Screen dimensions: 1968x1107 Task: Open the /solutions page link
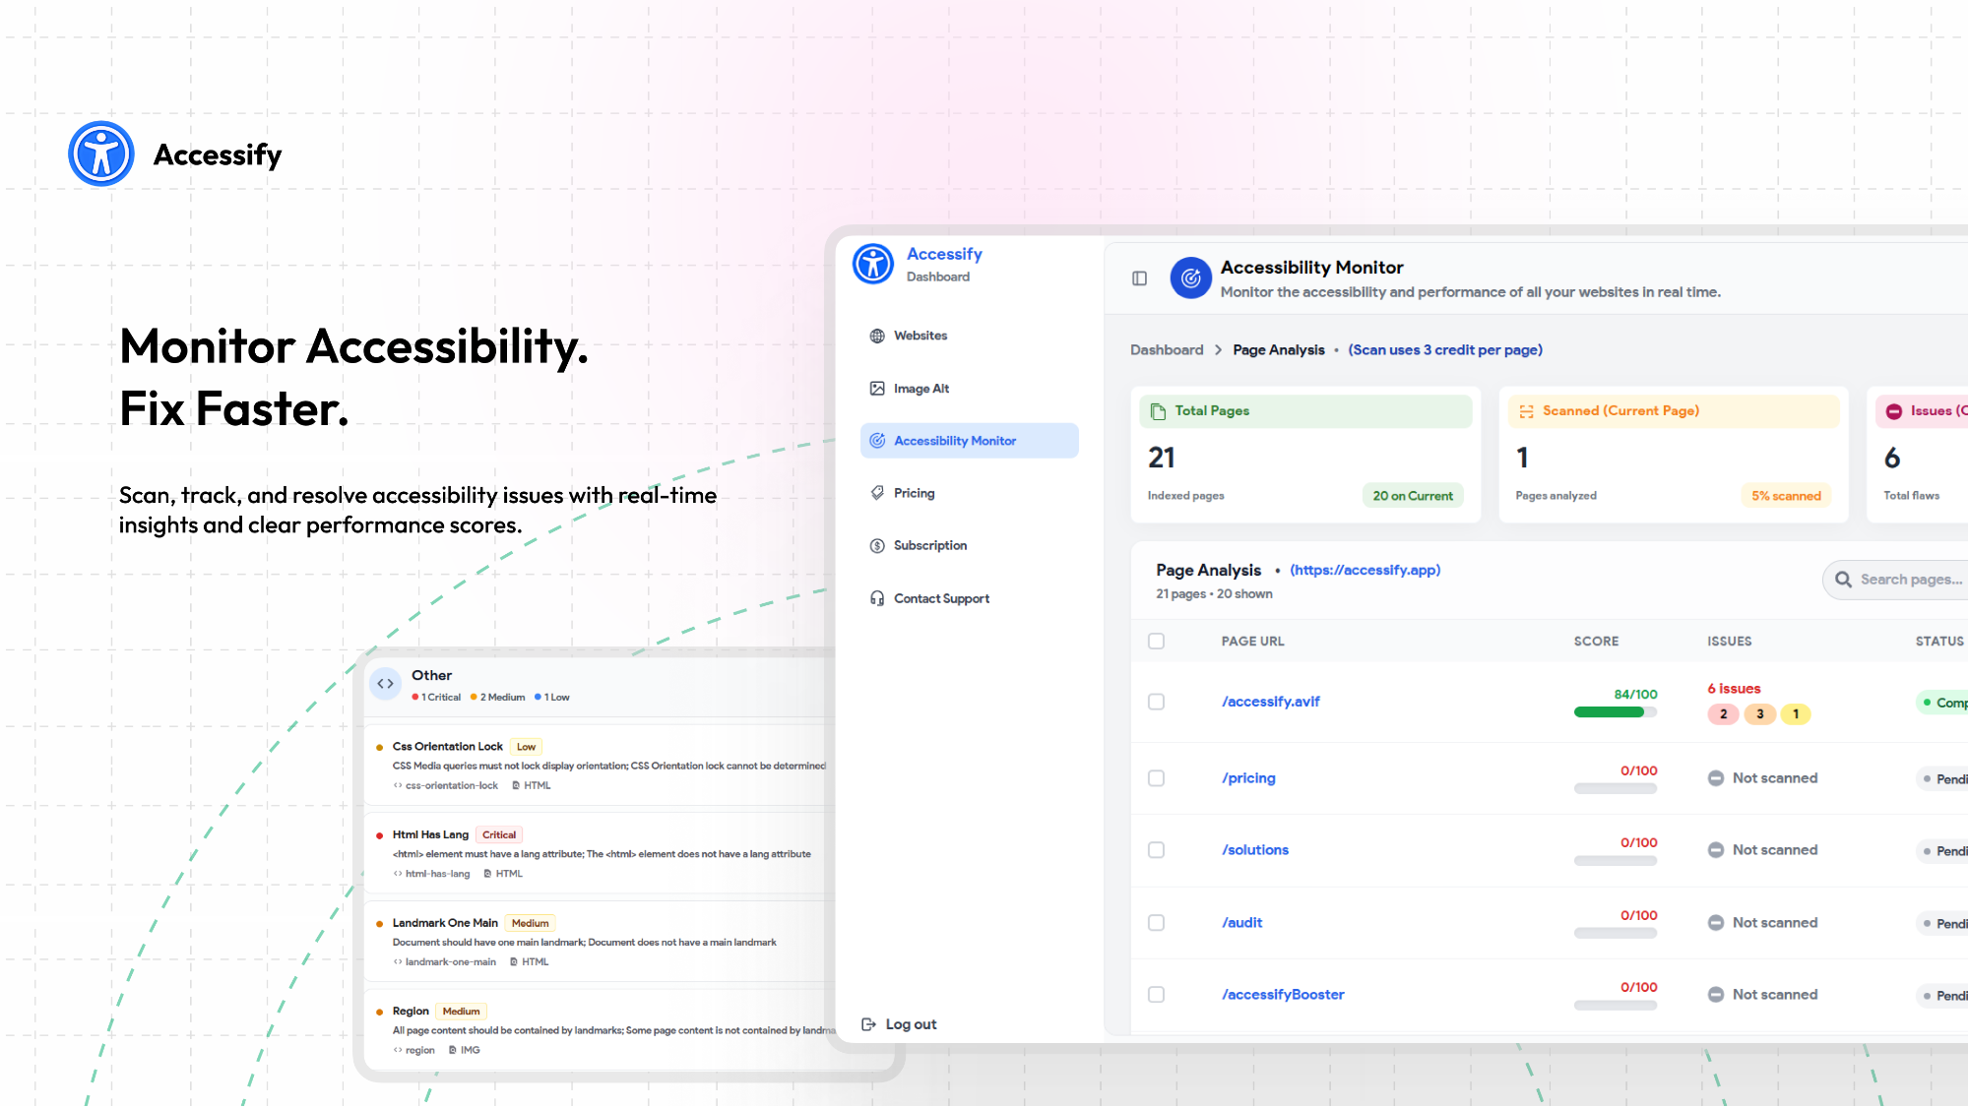[x=1255, y=850]
